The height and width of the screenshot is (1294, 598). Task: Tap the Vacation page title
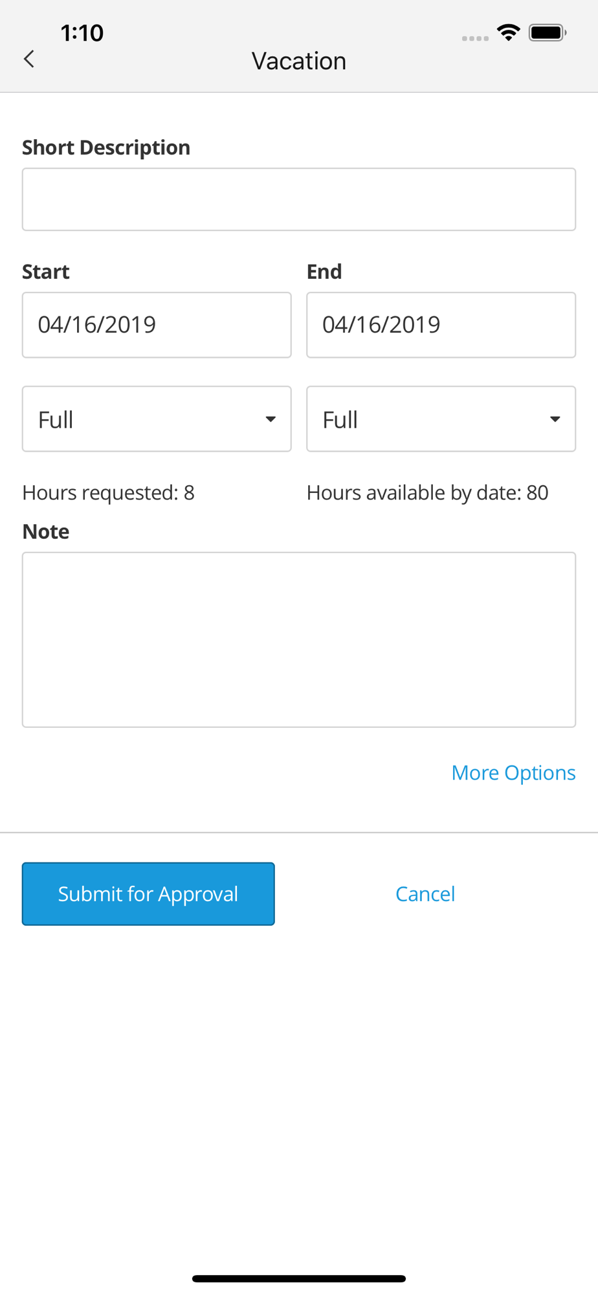299,61
